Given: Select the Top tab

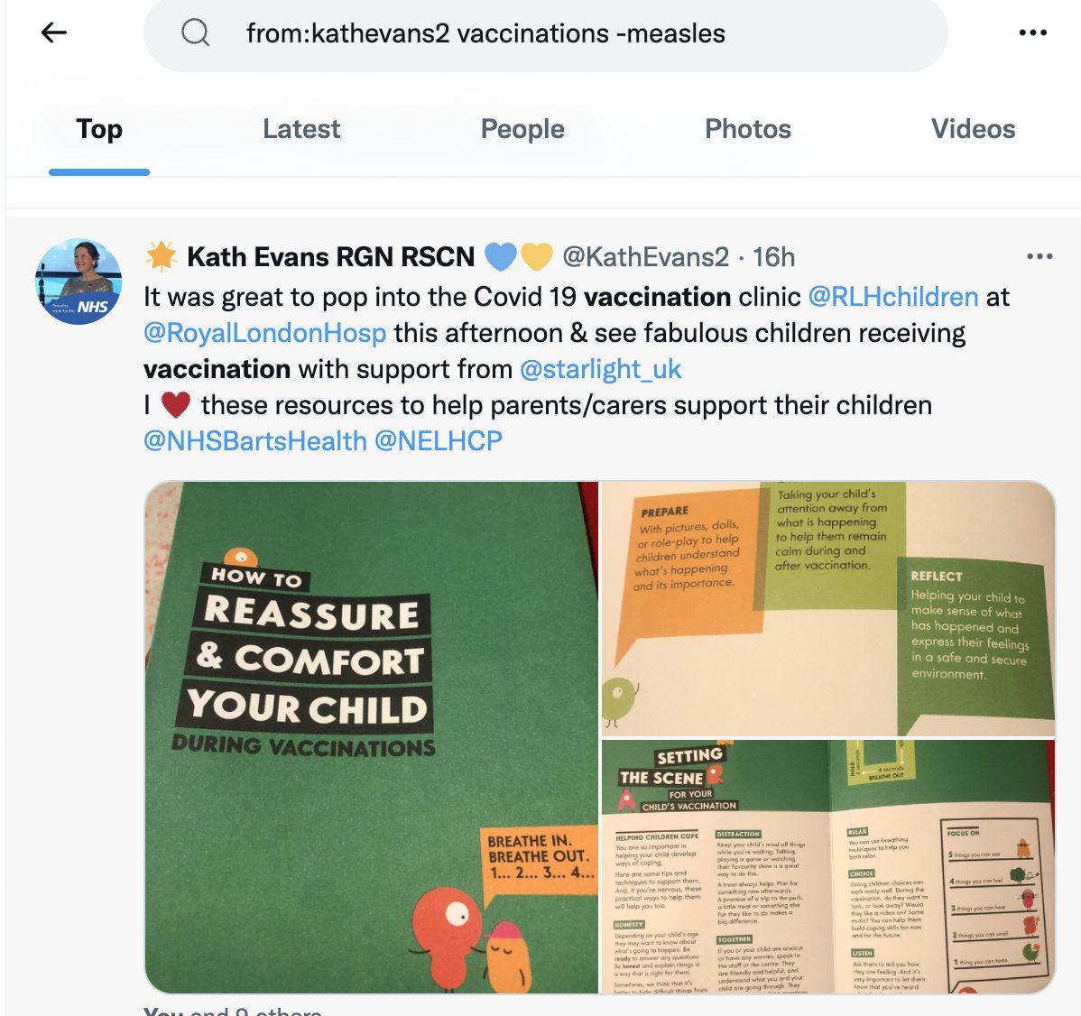Looking at the screenshot, I should click(x=99, y=129).
